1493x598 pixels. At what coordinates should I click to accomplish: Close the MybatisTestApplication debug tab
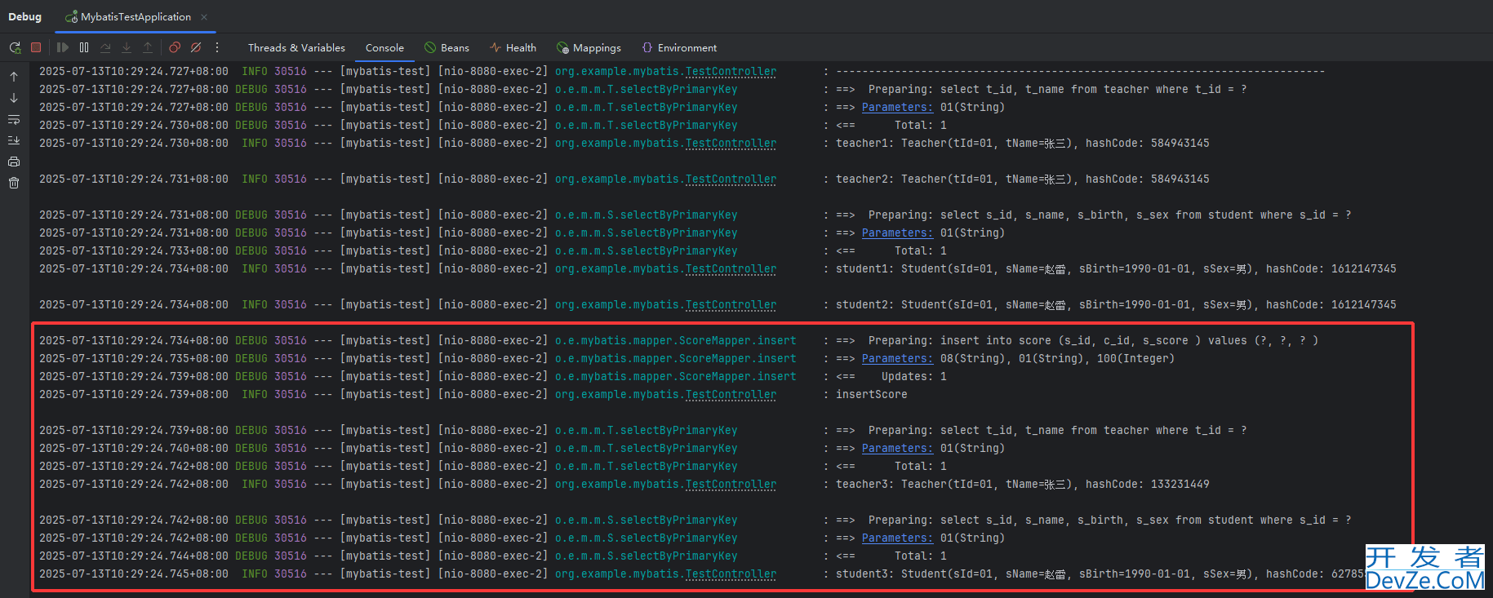click(204, 17)
